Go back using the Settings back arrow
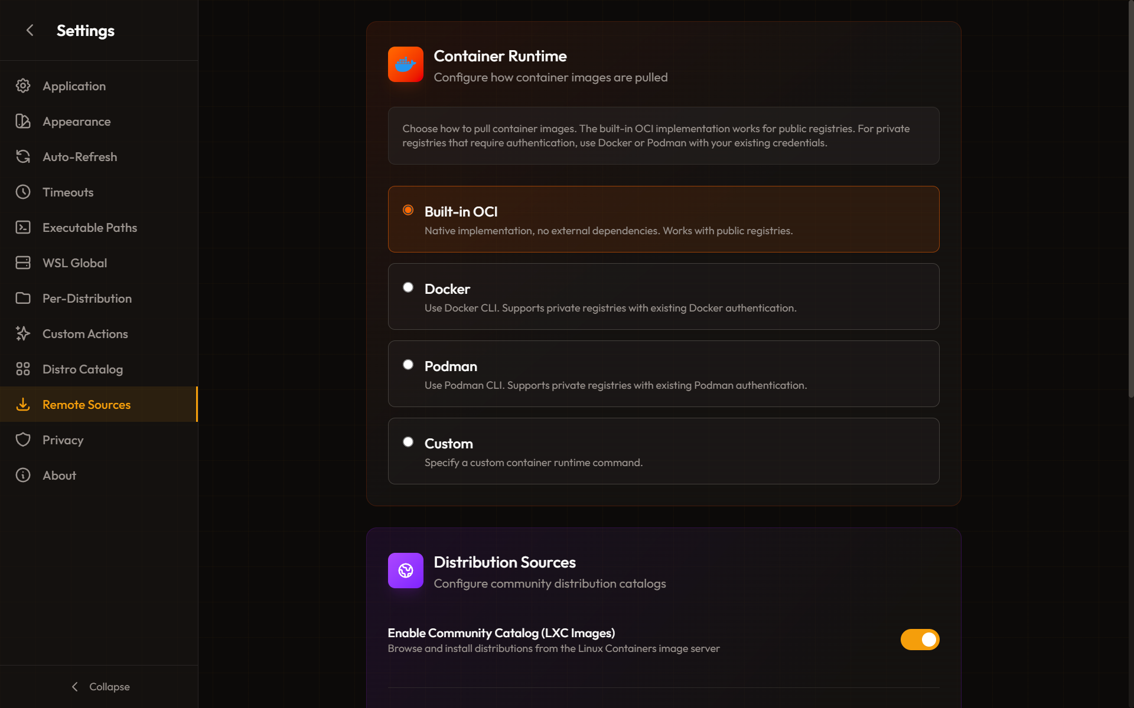 point(30,30)
